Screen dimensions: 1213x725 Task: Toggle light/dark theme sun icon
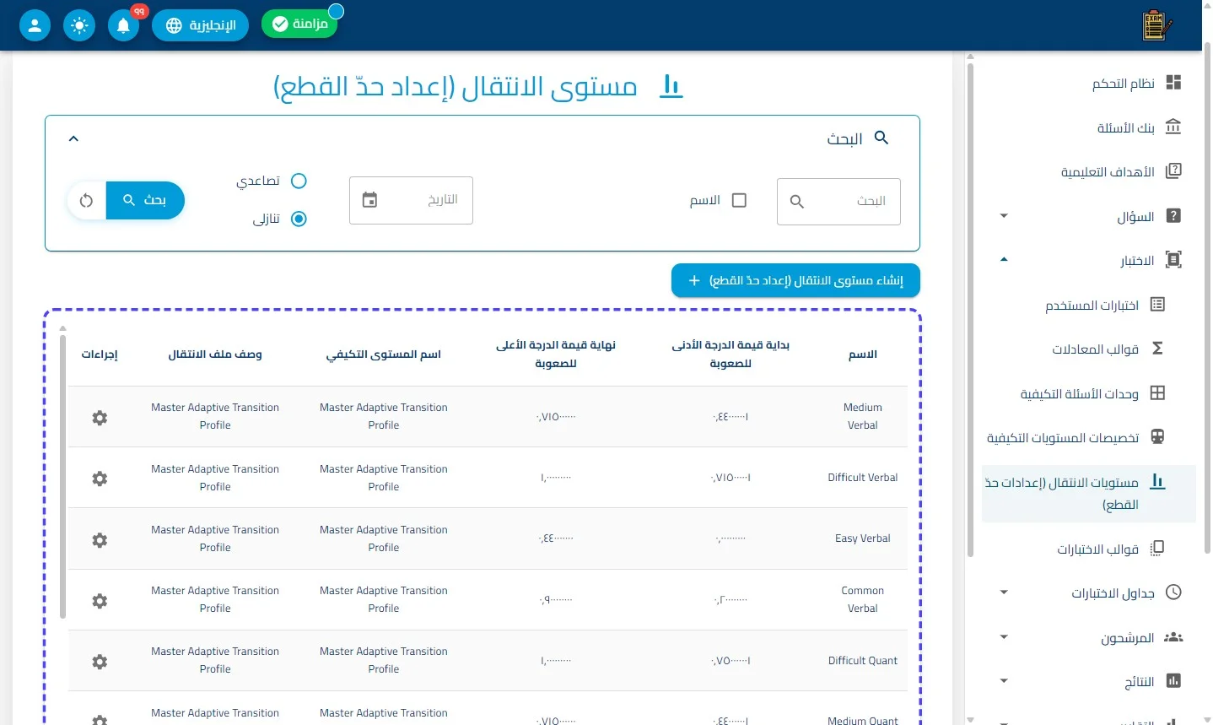(79, 25)
